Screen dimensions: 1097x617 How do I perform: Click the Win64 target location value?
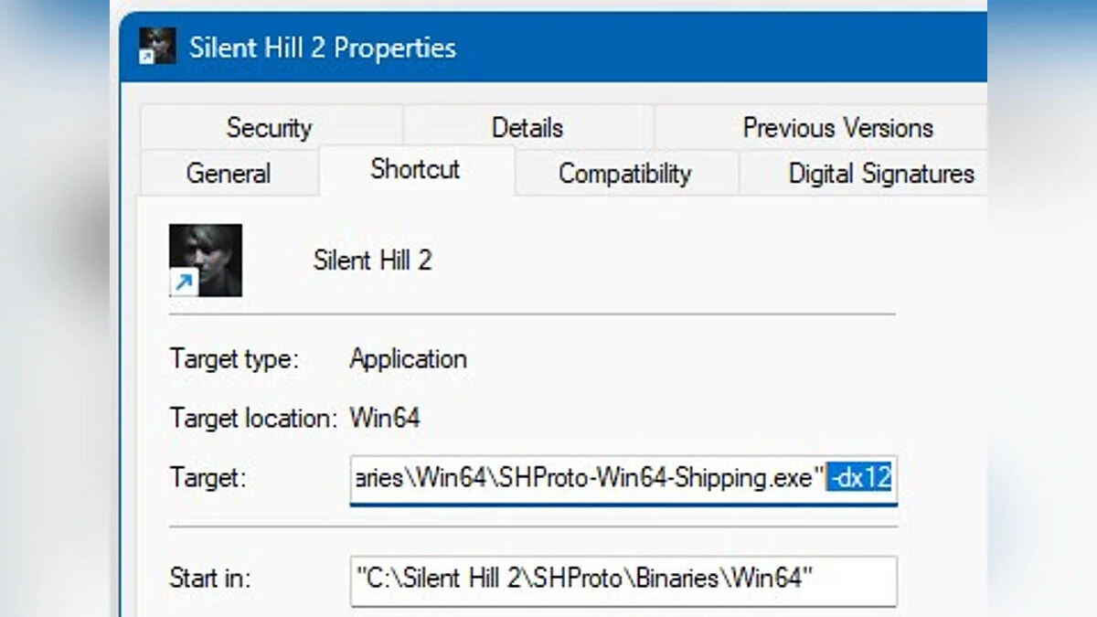(385, 419)
